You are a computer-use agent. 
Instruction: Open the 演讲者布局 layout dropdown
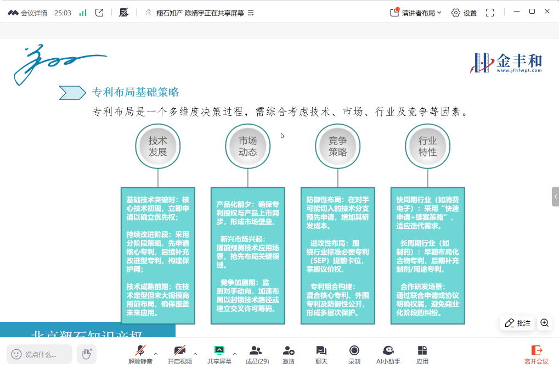(416, 13)
